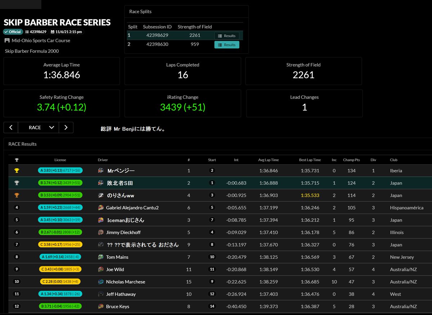This screenshot has width=432, height=315.
Task: Sort results by the Driver column header
Action: click(103, 160)
